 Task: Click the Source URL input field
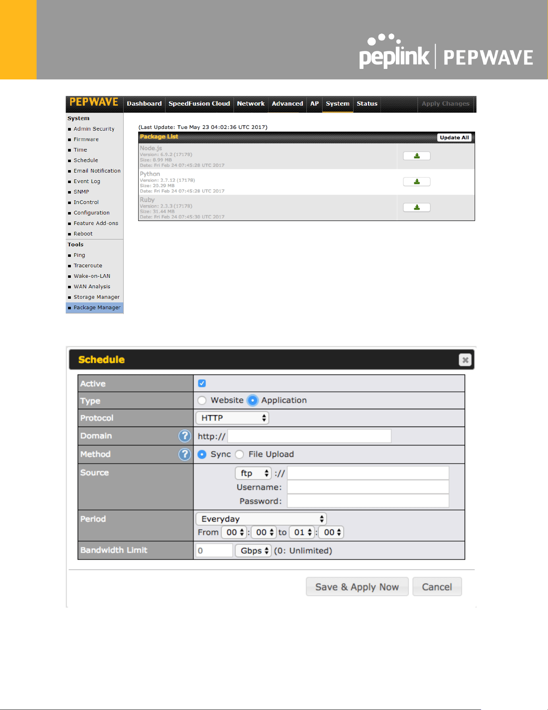(368, 473)
